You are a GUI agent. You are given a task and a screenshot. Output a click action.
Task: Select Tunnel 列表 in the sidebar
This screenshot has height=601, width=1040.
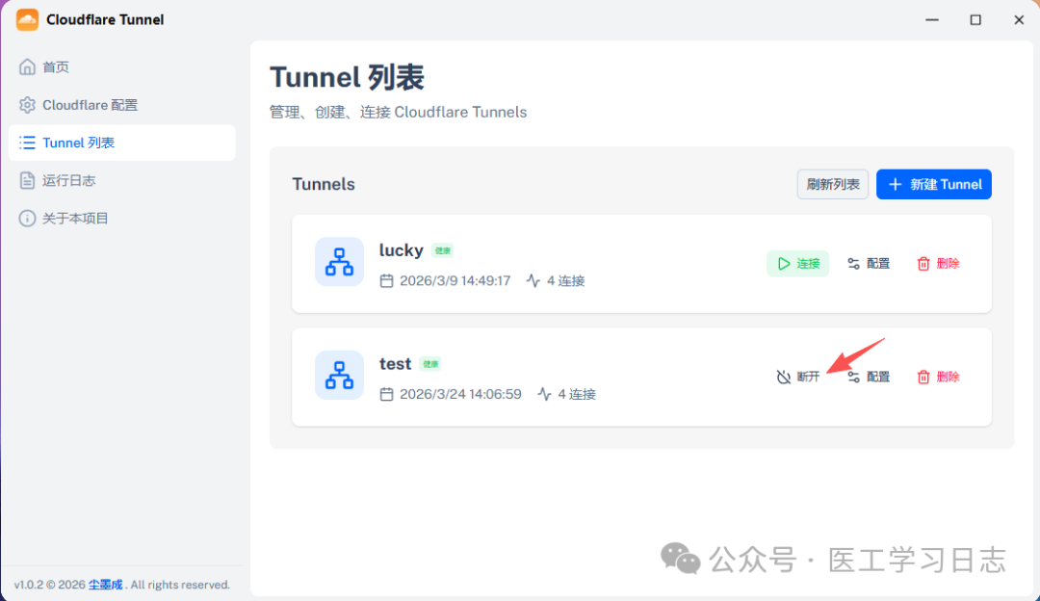67,142
